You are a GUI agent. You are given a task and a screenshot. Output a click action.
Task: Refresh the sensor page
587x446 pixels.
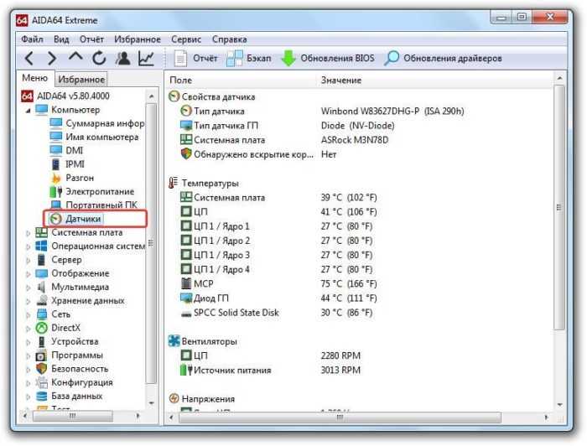click(x=99, y=59)
